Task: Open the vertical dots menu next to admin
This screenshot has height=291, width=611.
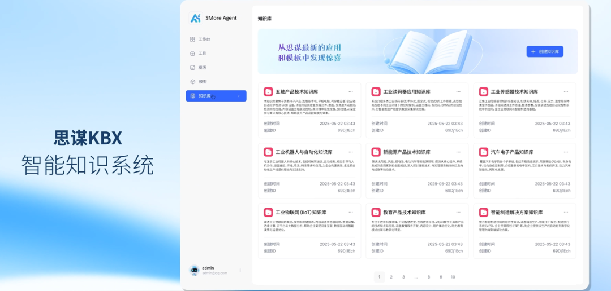Action: 240,270
